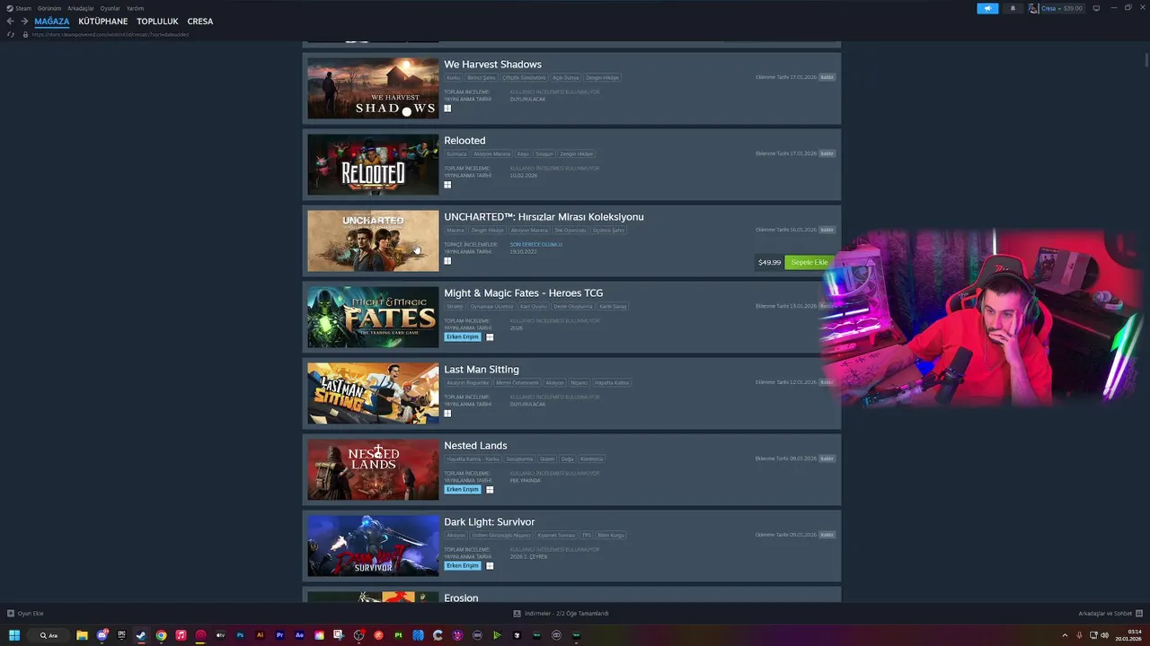Switch to the MAĞAZA tab

[x=52, y=22]
